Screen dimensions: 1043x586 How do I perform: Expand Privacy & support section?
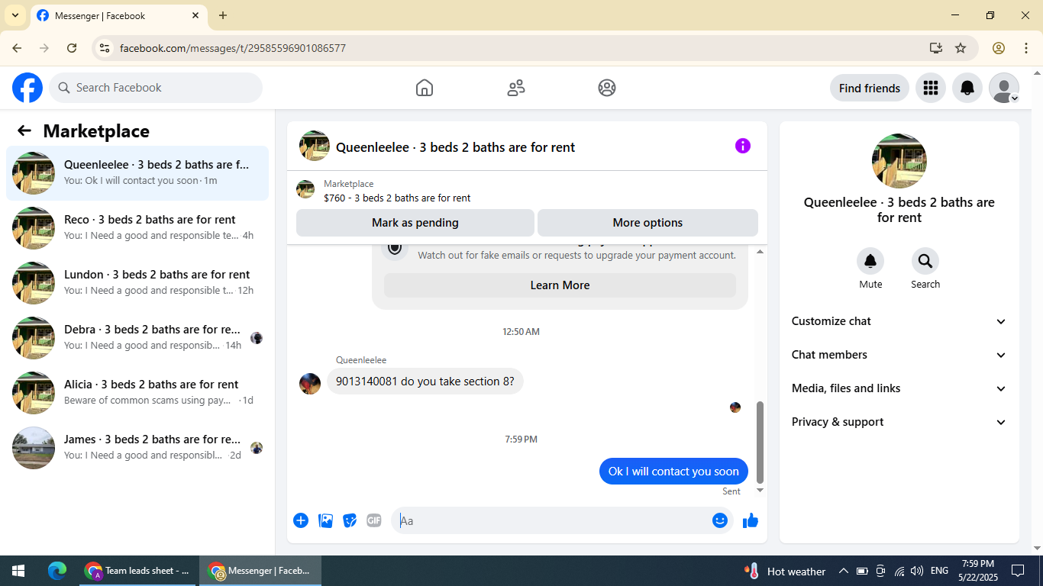pyautogui.click(x=899, y=422)
